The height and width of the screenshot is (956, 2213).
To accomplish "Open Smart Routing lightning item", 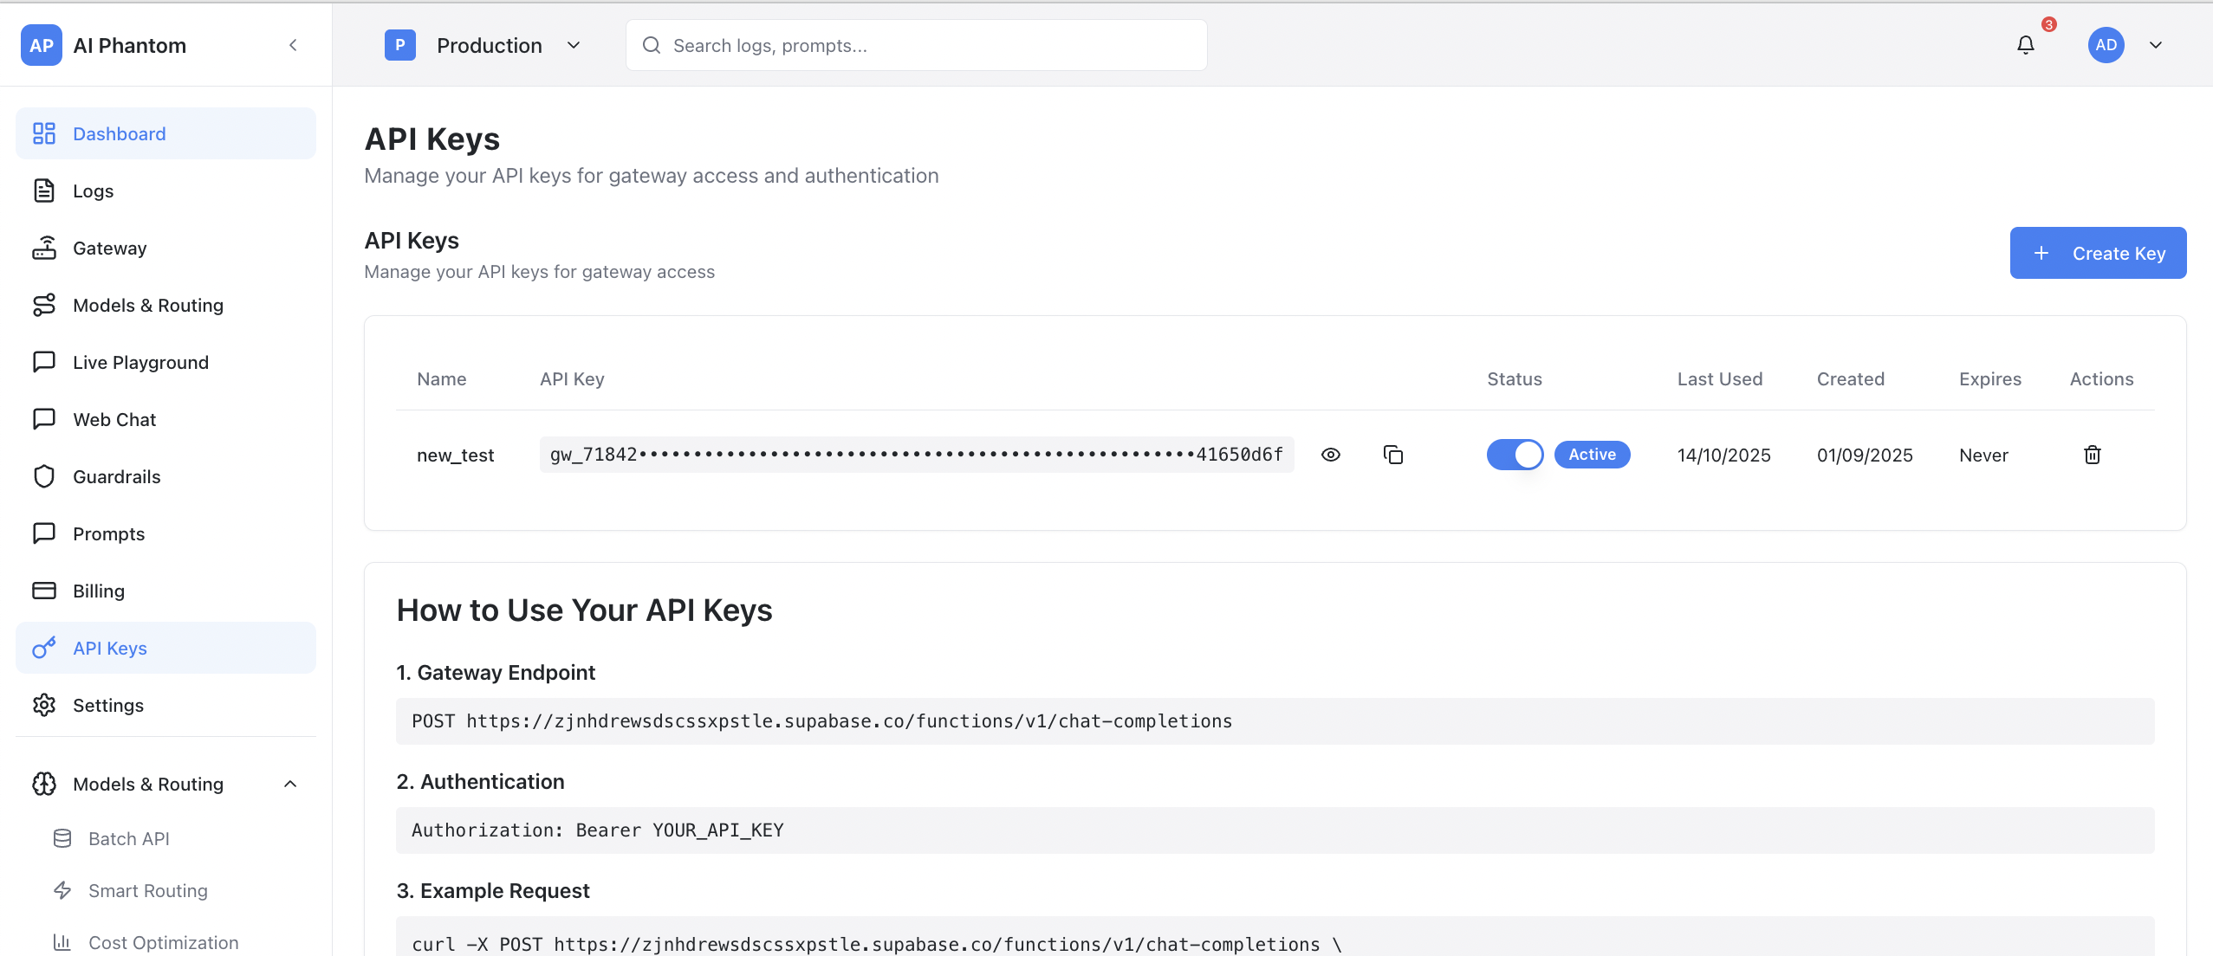I will (147, 890).
